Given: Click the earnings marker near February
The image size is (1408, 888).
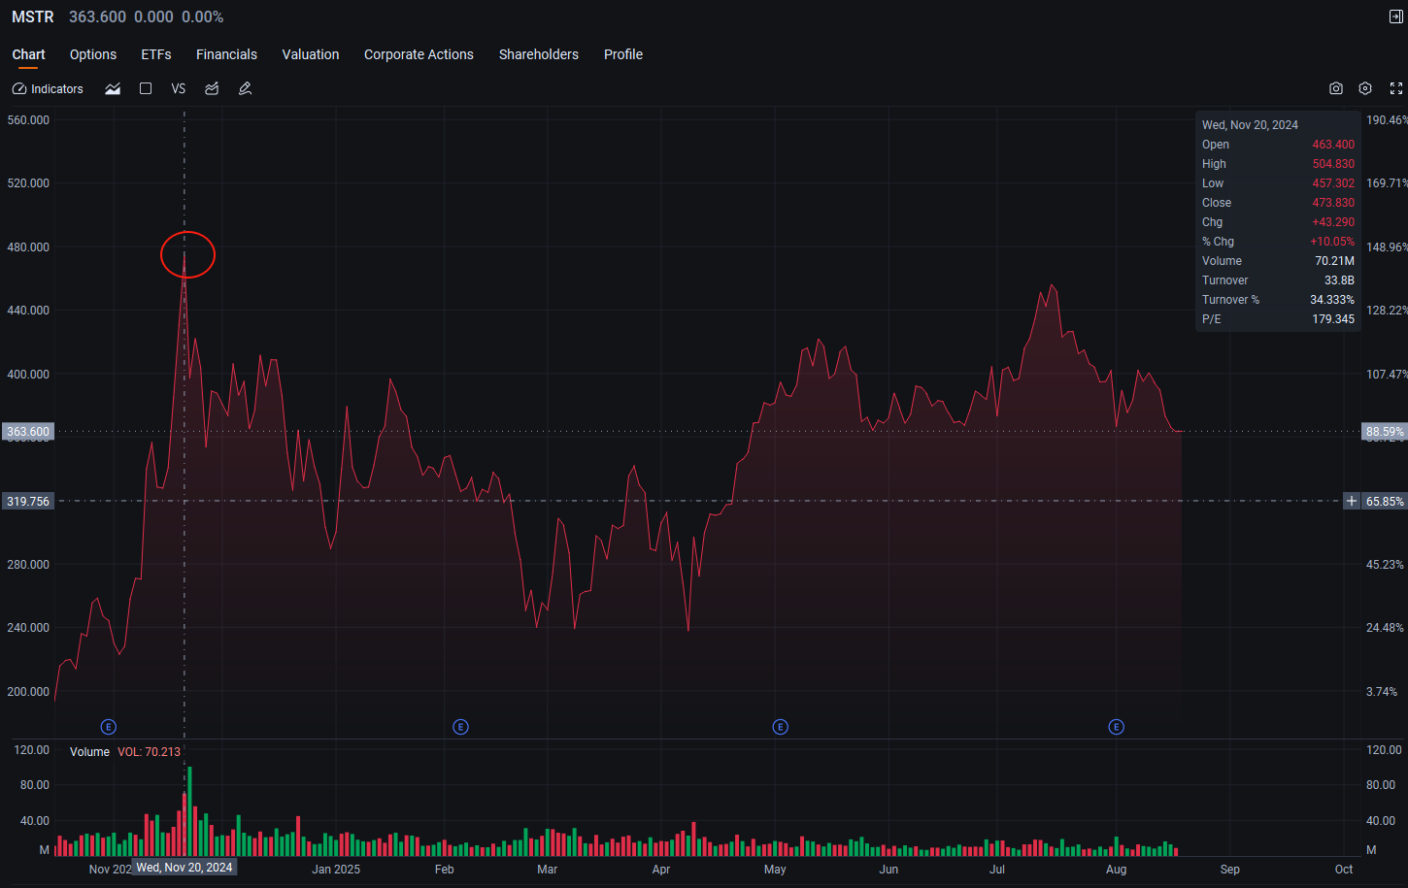Looking at the screenshot, I should tap(461, 727).
